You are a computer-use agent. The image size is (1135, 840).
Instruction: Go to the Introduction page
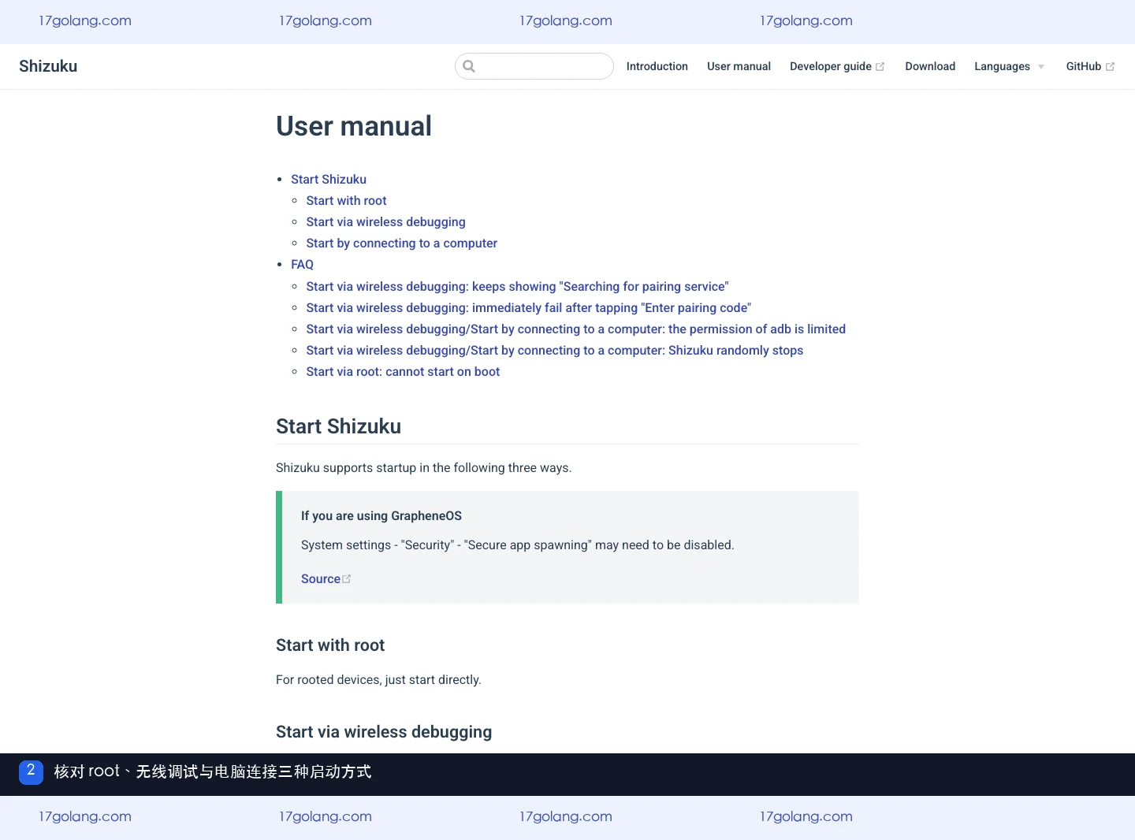coord(657,66)
